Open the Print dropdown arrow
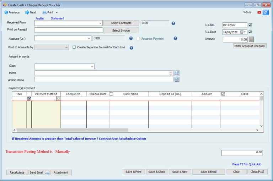This screenshot has width=273, height=181. [x=57, y=12]
